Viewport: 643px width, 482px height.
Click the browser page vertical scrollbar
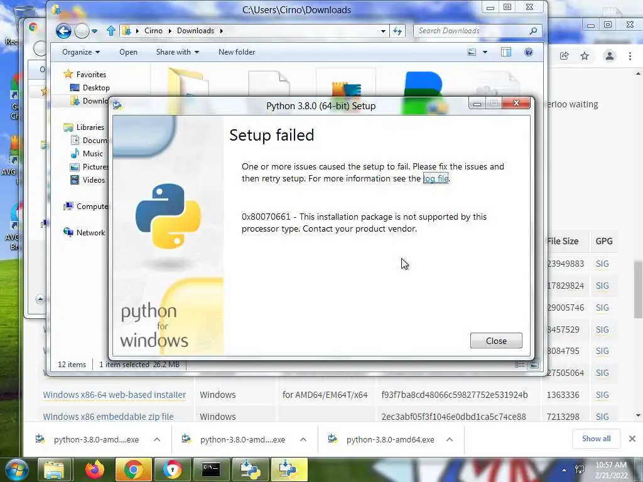pos(638,290)
